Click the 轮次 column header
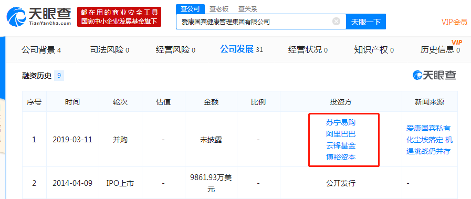Image resolution: width=471 pixels, height=199 pixels. click(x=120, y=102)
